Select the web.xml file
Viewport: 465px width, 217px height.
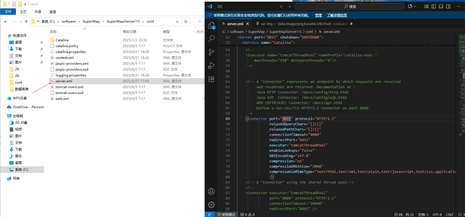pyautogui.click(x=62, y=99)
